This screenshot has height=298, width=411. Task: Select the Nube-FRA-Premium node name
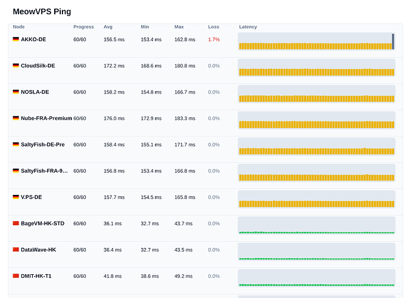[46, 118]
